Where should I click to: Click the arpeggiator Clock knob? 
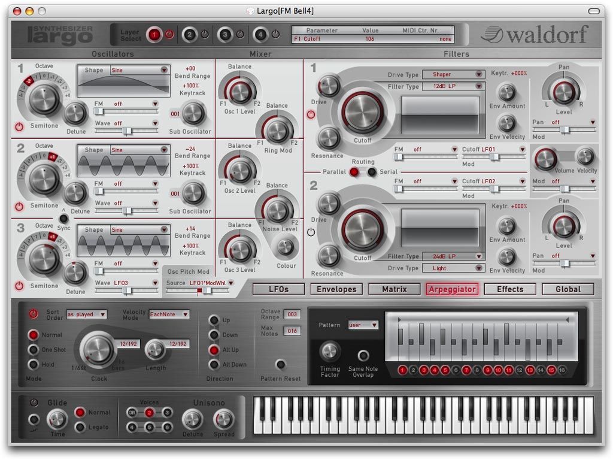pyautogui.click(x=96, y=349)
